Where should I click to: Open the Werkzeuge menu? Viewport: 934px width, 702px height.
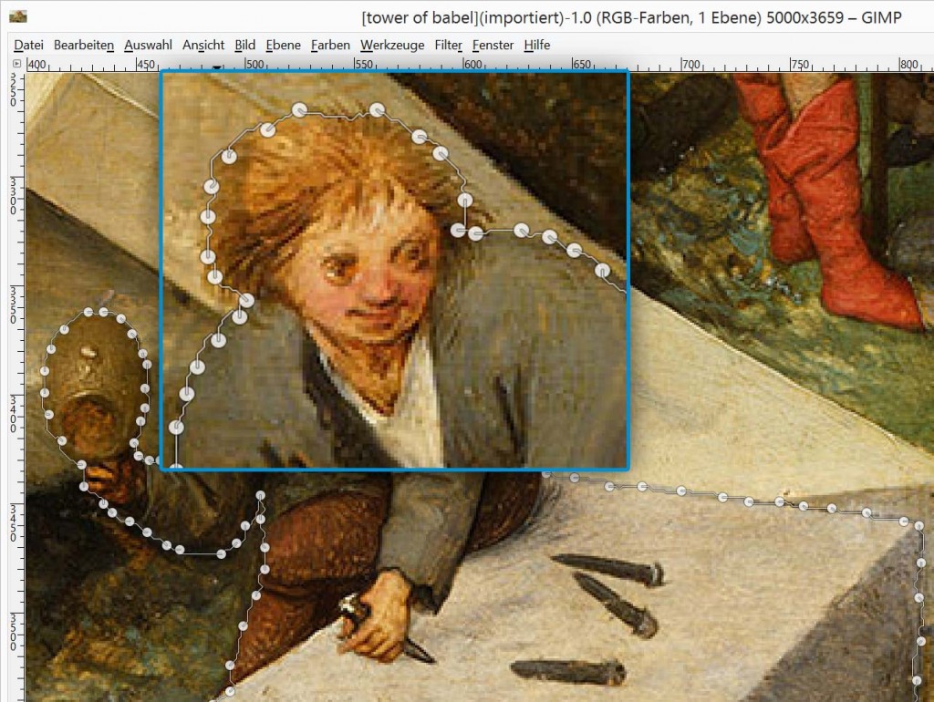point(392,45)
